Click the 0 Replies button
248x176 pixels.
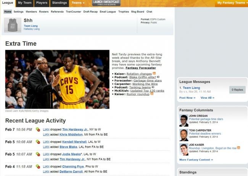coord(237,90)
